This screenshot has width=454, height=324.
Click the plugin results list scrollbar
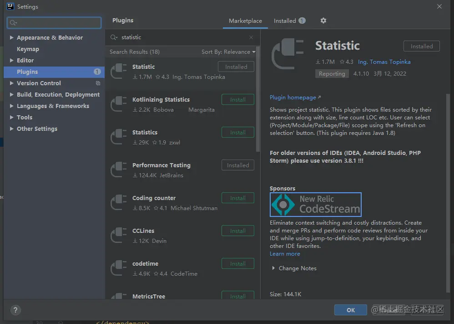257,99
